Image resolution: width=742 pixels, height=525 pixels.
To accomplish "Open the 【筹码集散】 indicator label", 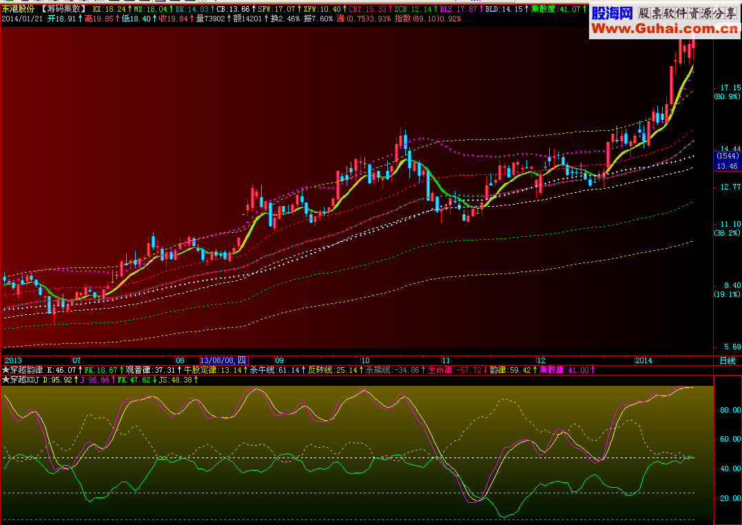I will click(63, 9).
